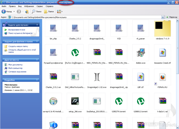The width and height of the screenshot is (179, 129).
Task: Click into the address path field
Action: [x=84, y=17]
